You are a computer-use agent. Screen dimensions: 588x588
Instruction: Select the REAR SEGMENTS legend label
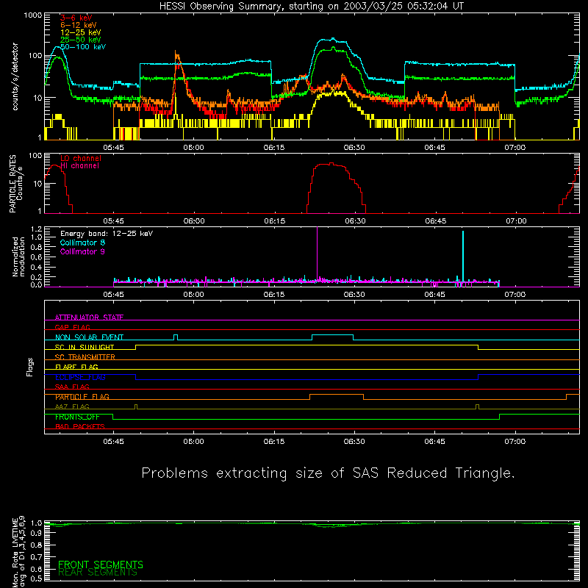(98, 573)
